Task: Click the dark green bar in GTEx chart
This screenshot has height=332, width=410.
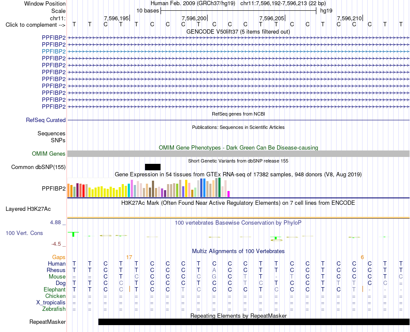Action: (219, 187)
